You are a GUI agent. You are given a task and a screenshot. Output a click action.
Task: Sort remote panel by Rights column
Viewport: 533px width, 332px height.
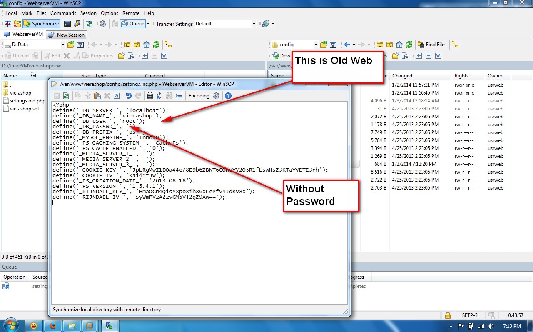[461, 76]
